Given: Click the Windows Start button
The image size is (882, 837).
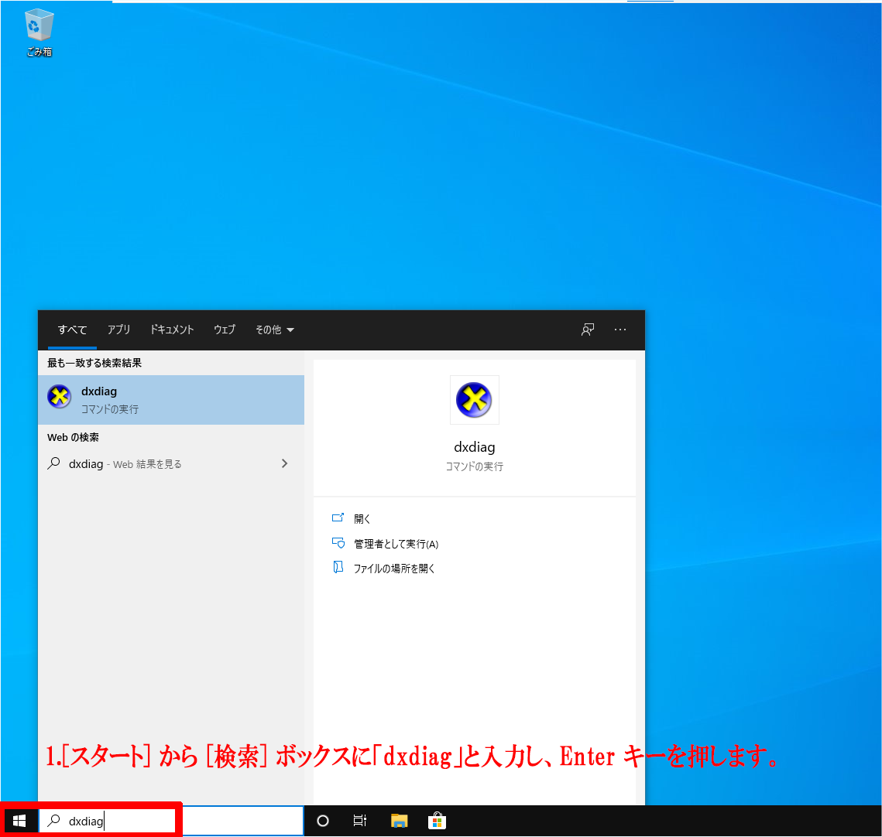Looking at the screenshot, I should [x=19, y=821].
